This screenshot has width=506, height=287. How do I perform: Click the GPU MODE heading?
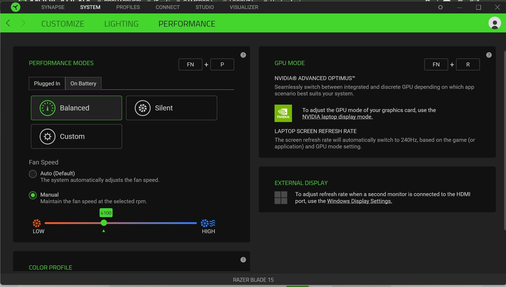point(290,63)
